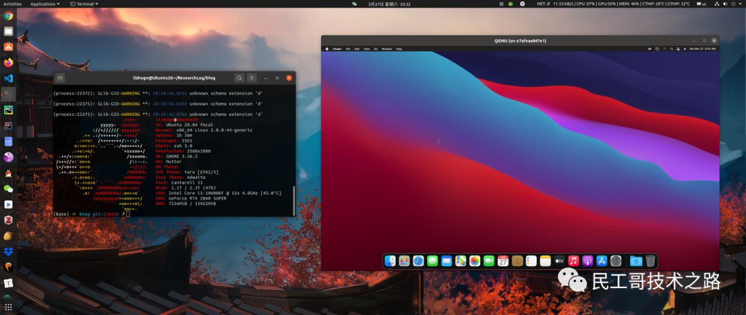Viewport: 746px width, 315px height.
Task: Open the date and time clock
Action: 389,4
